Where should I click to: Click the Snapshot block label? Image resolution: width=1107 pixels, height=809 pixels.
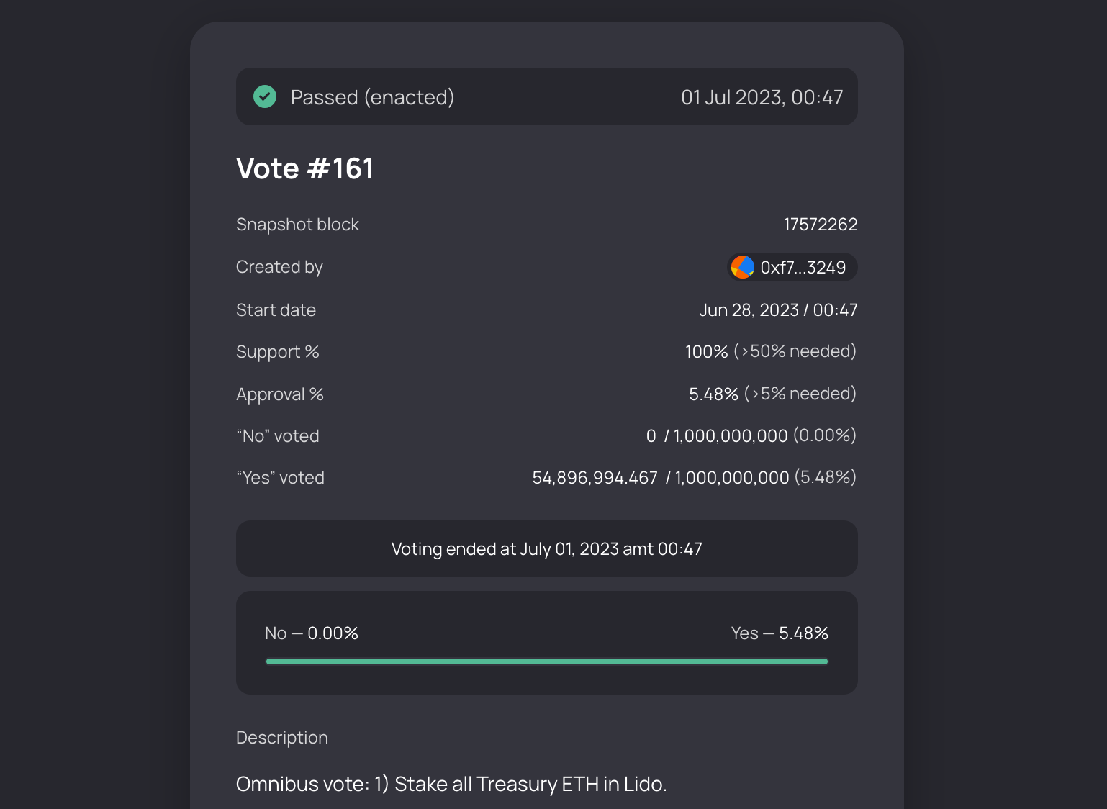pyautogui.click(x=297, y=225)
